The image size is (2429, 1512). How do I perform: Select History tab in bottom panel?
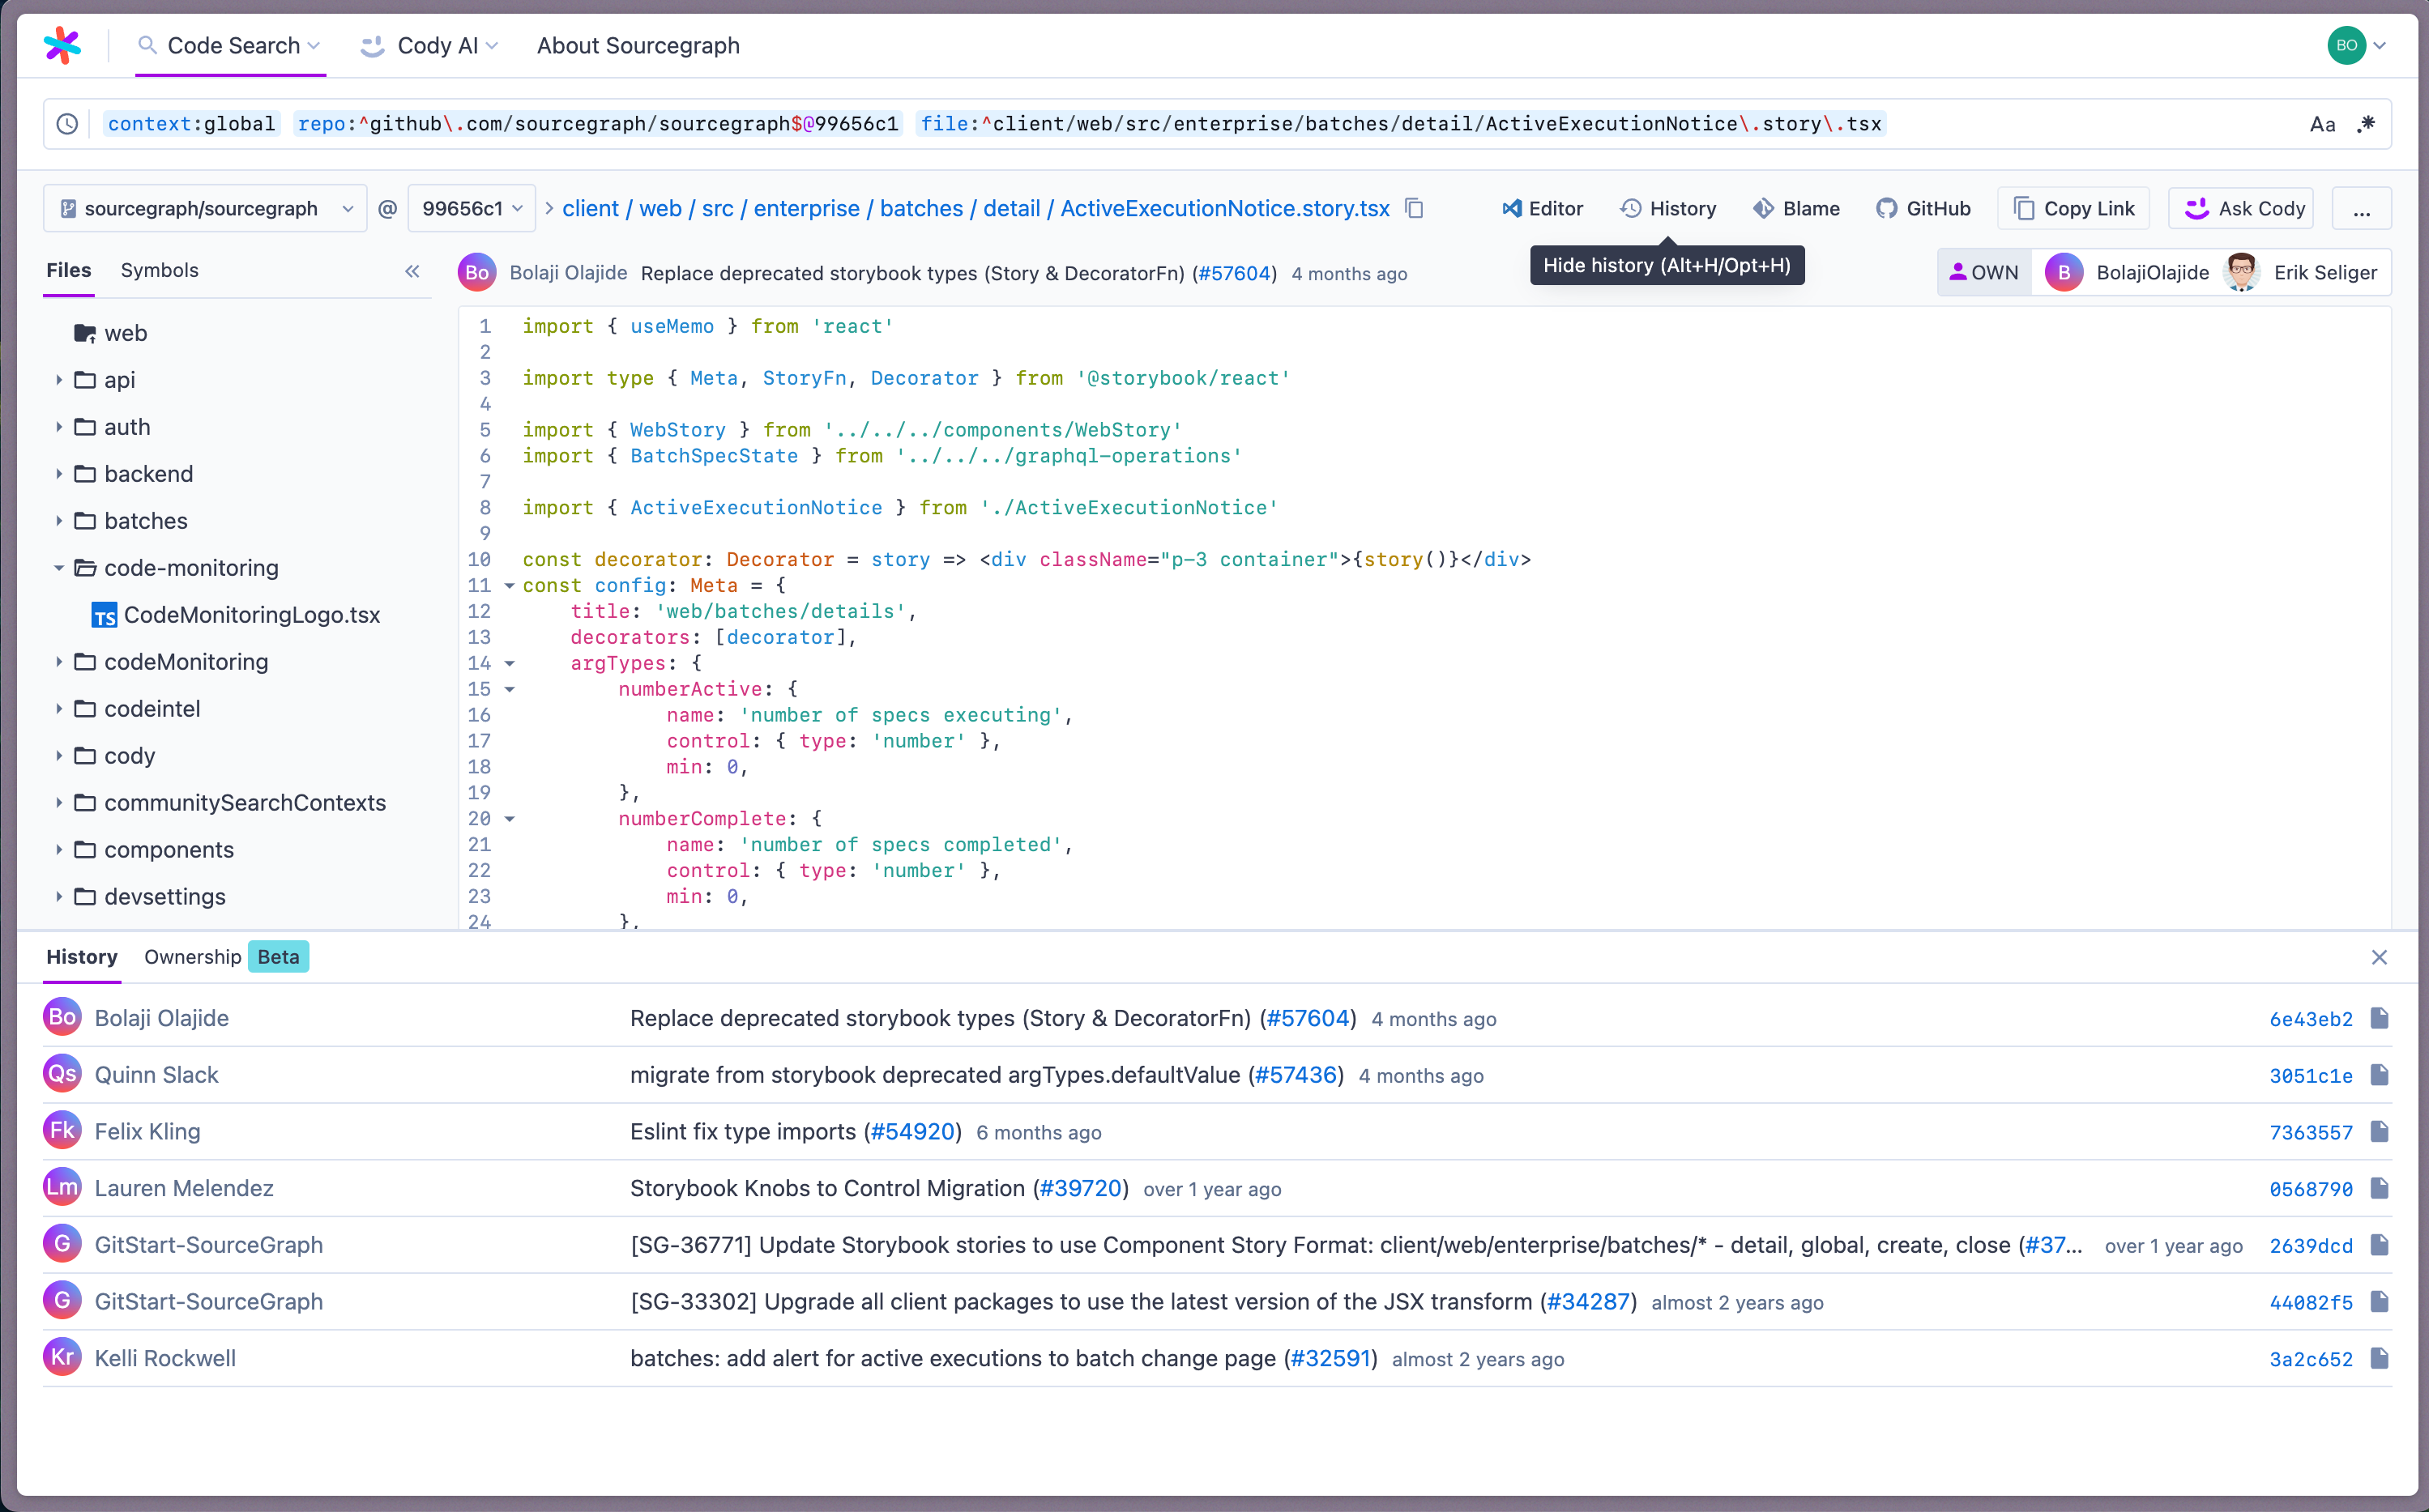pyautogui.click(x=81, y=957)
